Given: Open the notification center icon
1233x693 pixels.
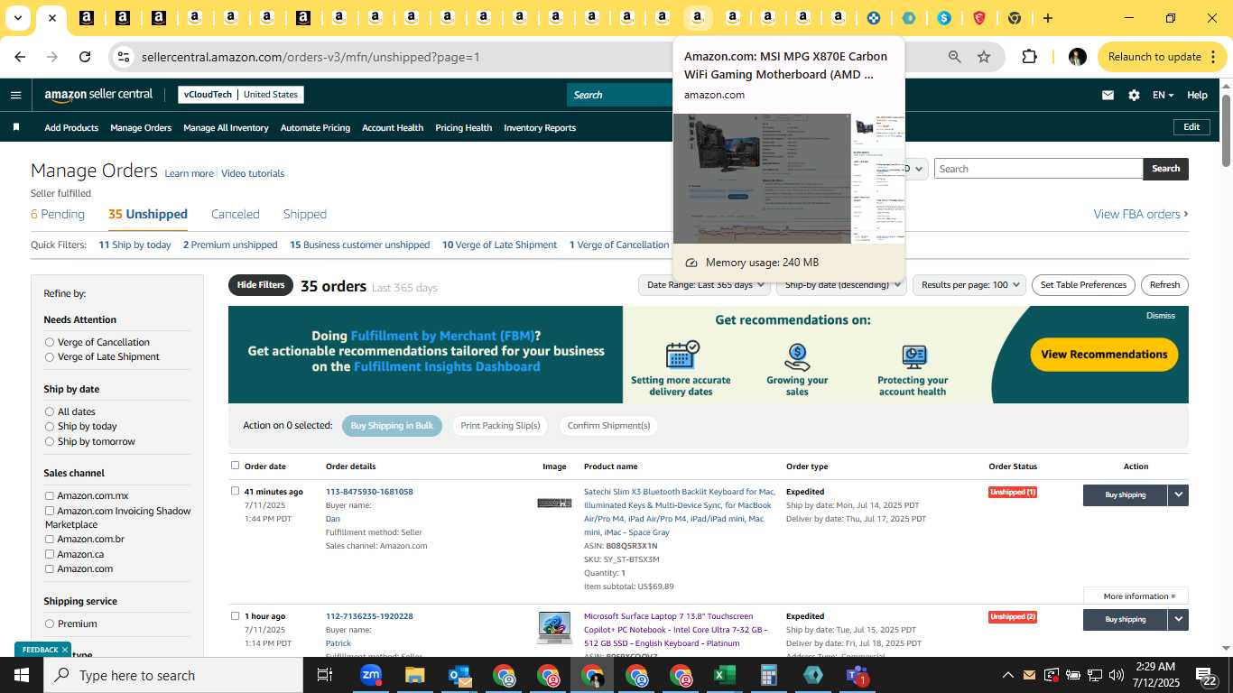Looking at the screenshot, I should click(x=1207, y=675).
